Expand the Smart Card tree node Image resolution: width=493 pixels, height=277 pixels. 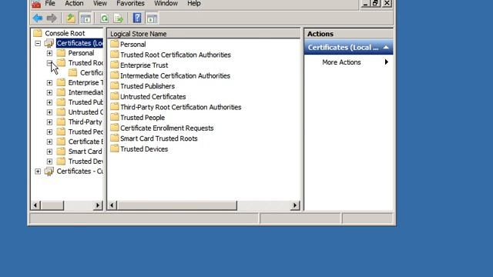(x=49, y=152)
